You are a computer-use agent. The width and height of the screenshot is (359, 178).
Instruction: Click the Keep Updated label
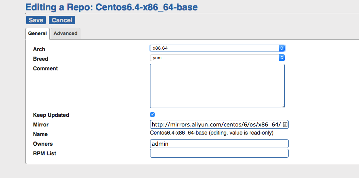click(51, 115)
